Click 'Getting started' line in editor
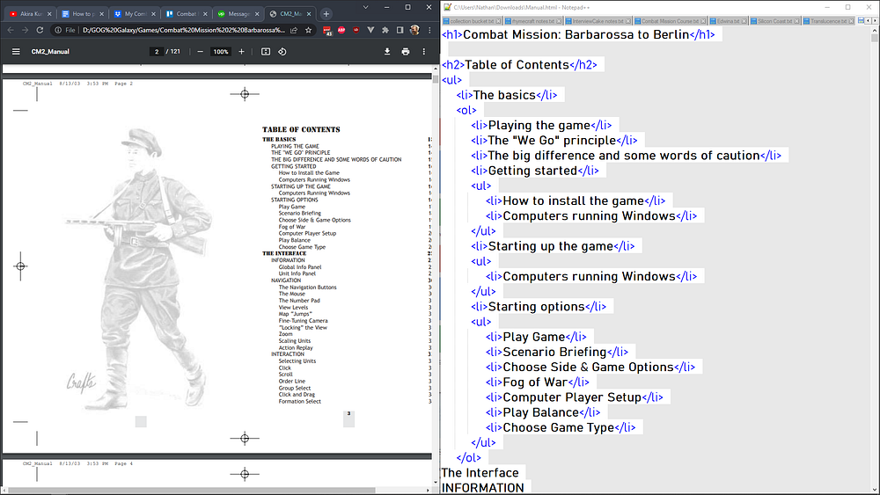880x495 pixels. coord(535,171)
